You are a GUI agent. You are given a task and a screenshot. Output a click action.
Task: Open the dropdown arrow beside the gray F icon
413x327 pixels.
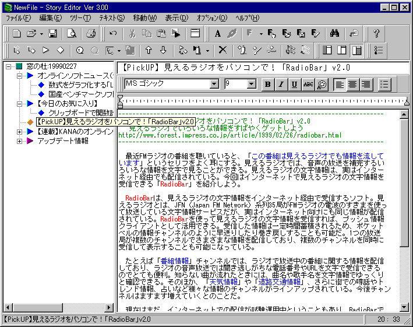[x=261, y=34]
